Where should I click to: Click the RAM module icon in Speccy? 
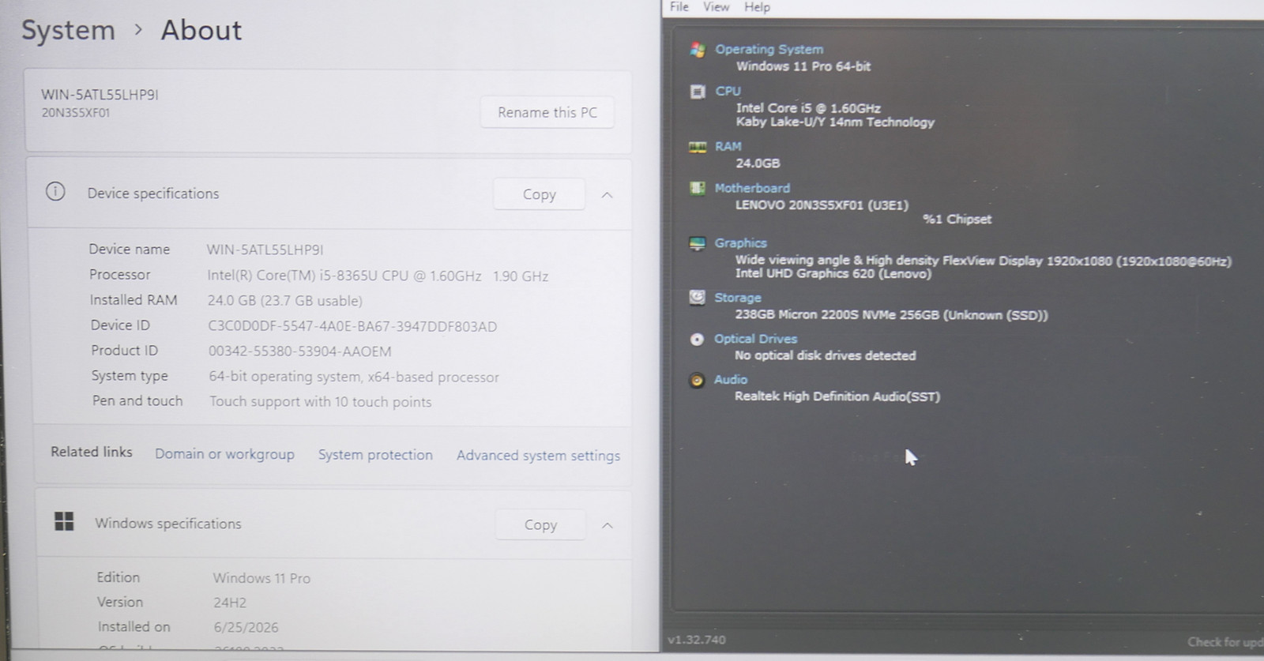[x=697, y=147]
